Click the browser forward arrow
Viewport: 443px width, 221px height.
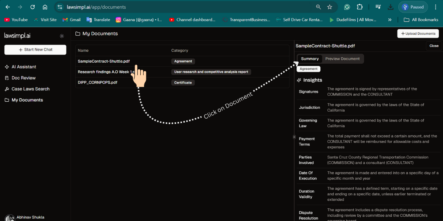point(20,7)
